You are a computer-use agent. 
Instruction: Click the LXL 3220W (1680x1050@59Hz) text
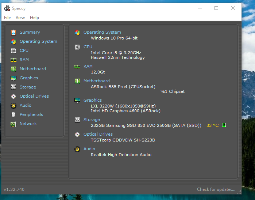click(x=123, y=106)
